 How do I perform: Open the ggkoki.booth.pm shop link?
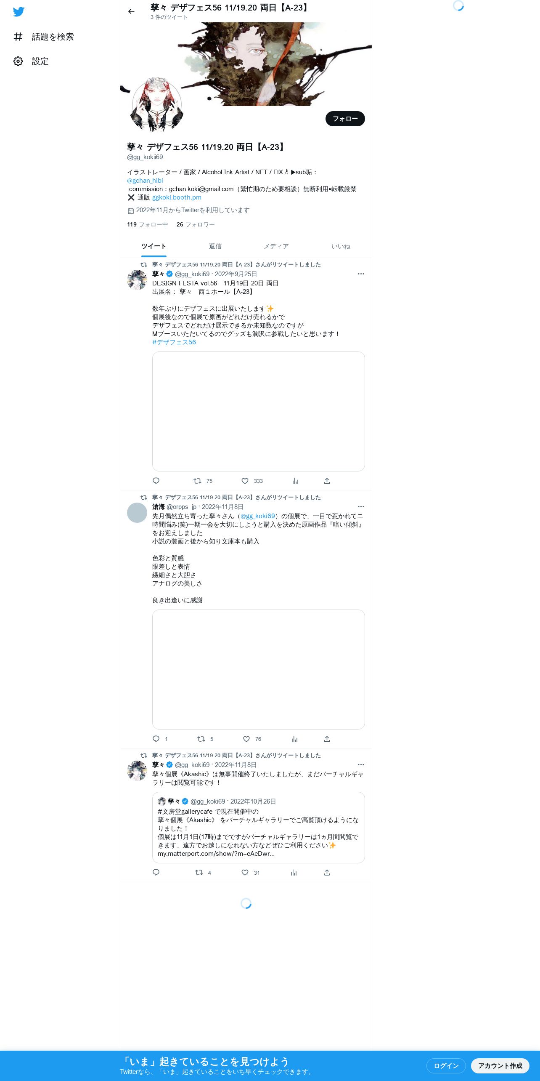tap(177, 197)
